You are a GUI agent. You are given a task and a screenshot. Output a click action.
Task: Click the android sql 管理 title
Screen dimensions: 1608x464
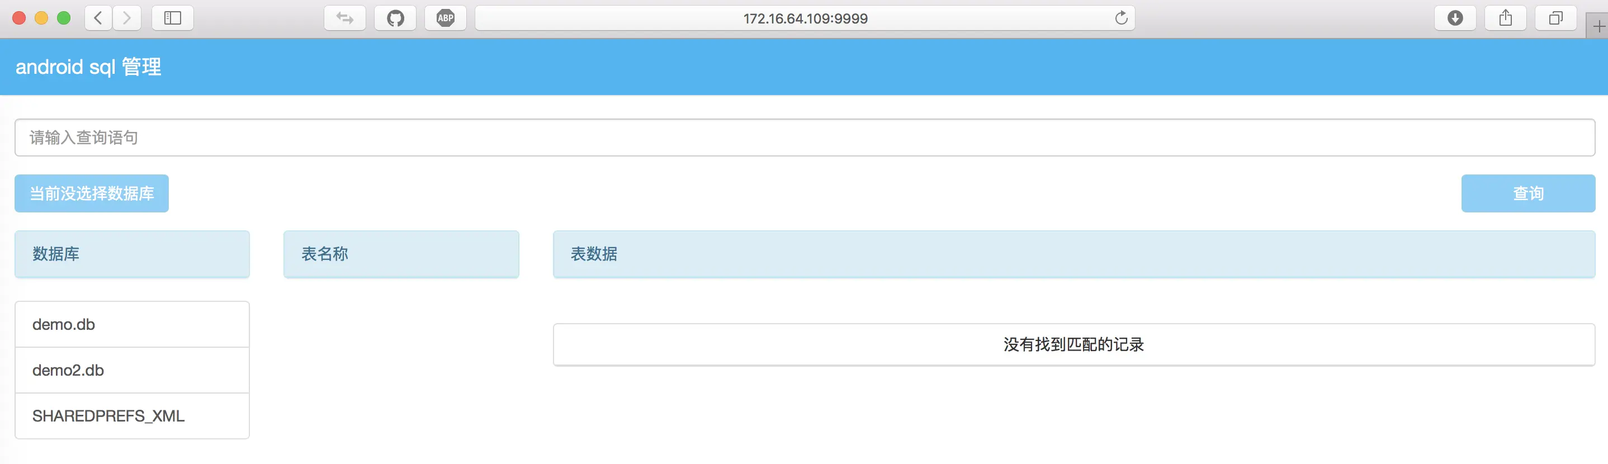(x=88, y=67)
